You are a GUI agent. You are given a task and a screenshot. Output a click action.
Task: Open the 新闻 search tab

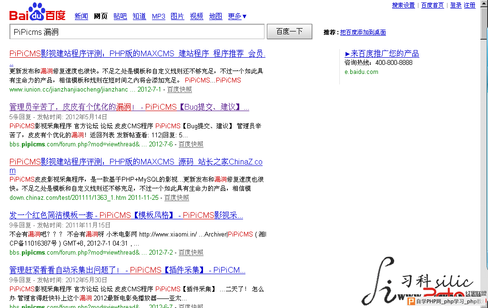[81, 16]
